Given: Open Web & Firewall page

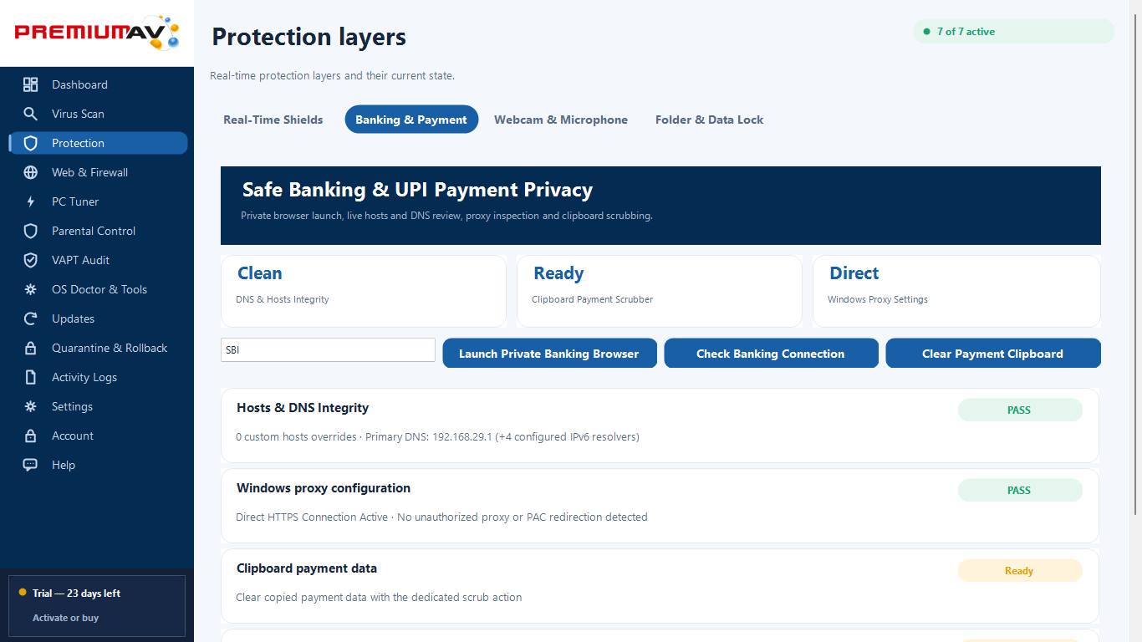Looking at the screenshot, I should [98, 172].
